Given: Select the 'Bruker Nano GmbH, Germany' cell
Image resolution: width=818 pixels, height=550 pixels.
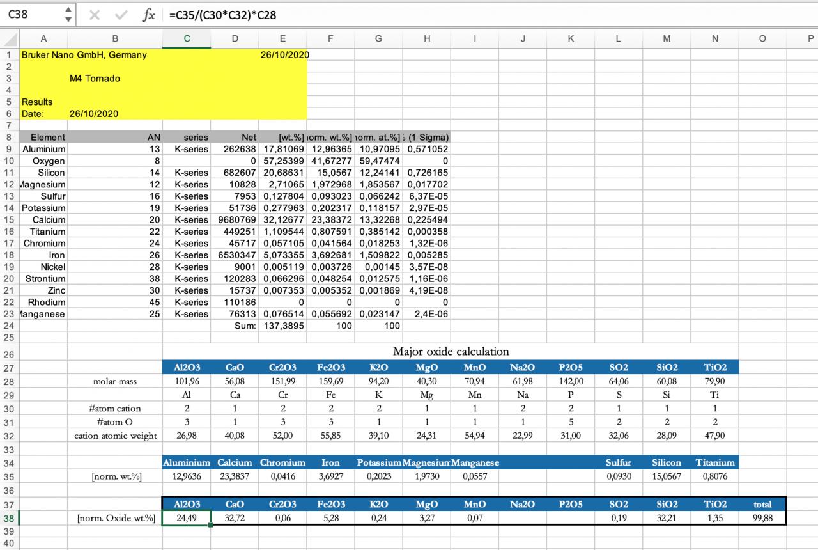Looking at the screenshot, I should (x=84, y=55).
